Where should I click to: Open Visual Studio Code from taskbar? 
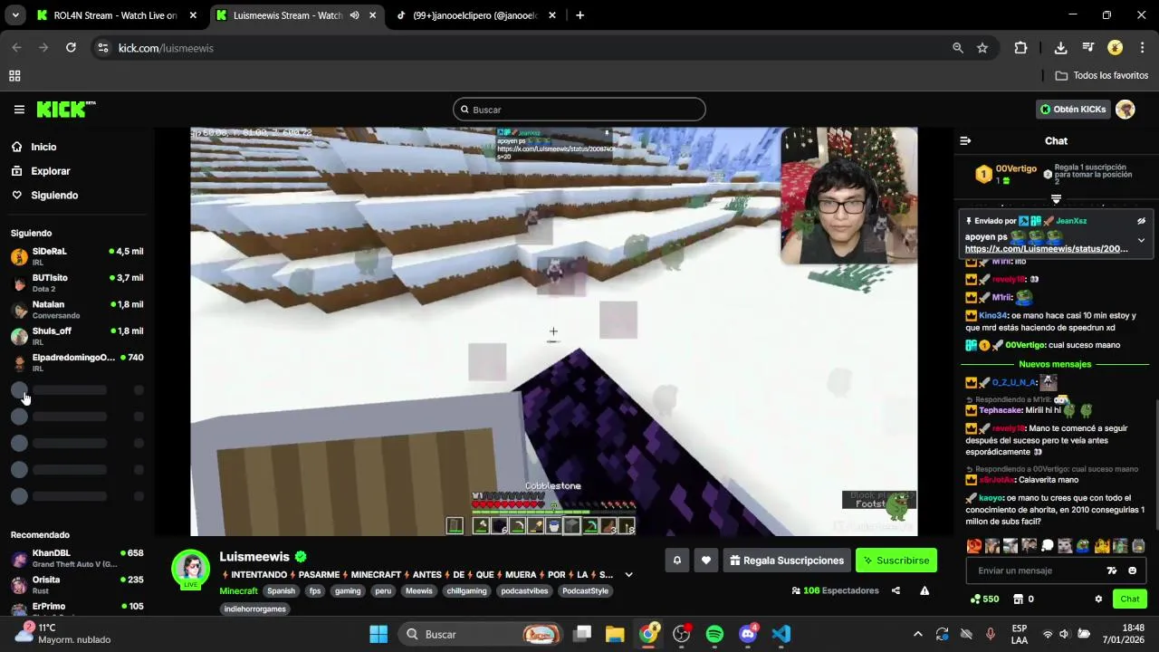click(x=781, y=634)
